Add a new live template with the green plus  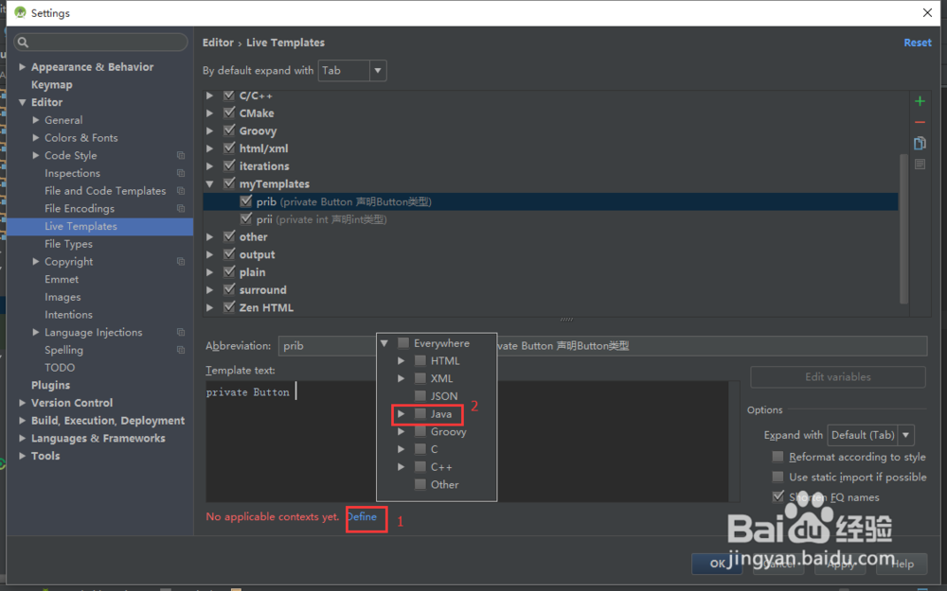[920, 100]
